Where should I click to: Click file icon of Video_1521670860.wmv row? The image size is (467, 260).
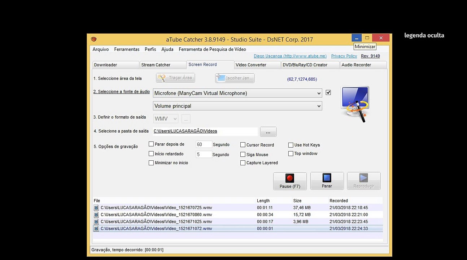96,214
